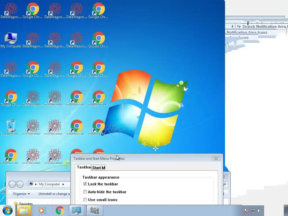288x216 pixels.
Task: Click the Notification Area Icons title text
Action: (247, 32)
